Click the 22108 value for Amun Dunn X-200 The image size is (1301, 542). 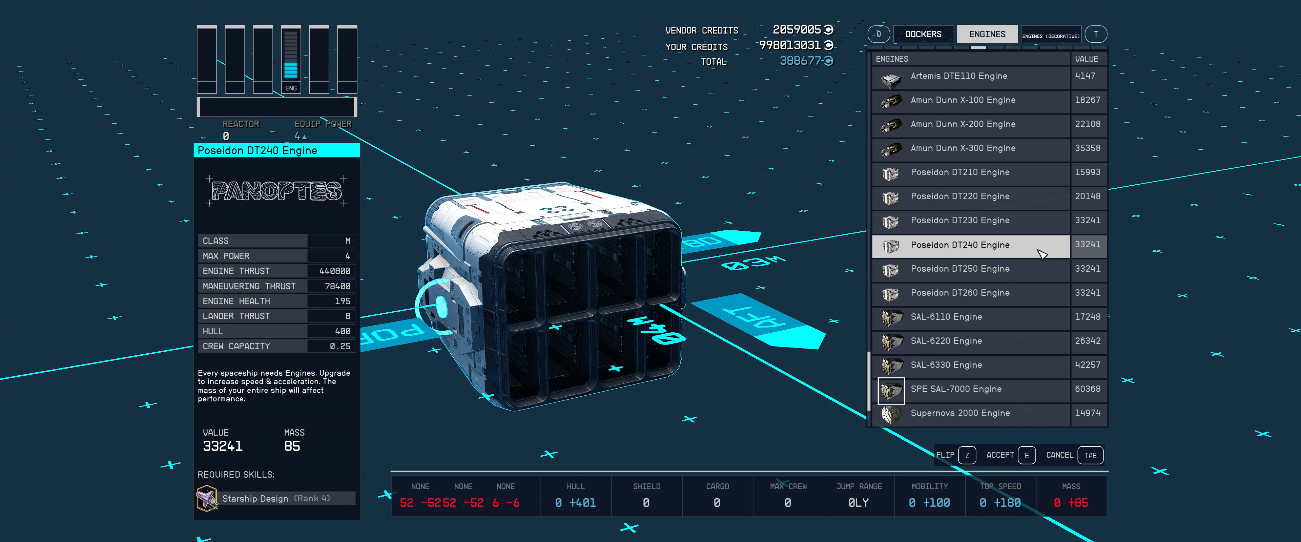coord(1087,124)
